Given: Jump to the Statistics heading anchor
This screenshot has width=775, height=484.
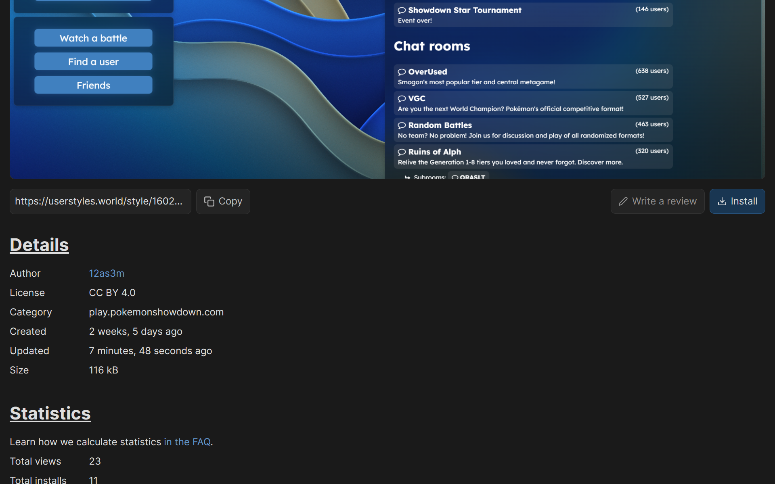Looking at the screenshot, I should (50, 413).
